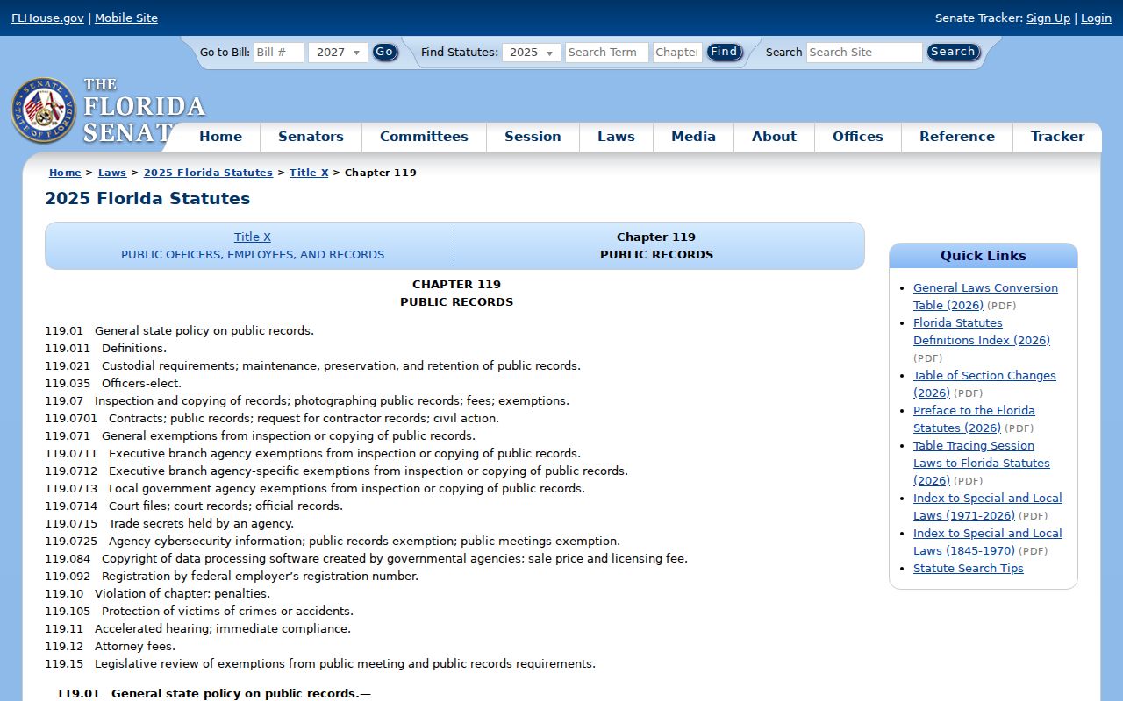Focus the Search Site text box
Viewport: 1123px width, 701px height.
coord(864,53)
